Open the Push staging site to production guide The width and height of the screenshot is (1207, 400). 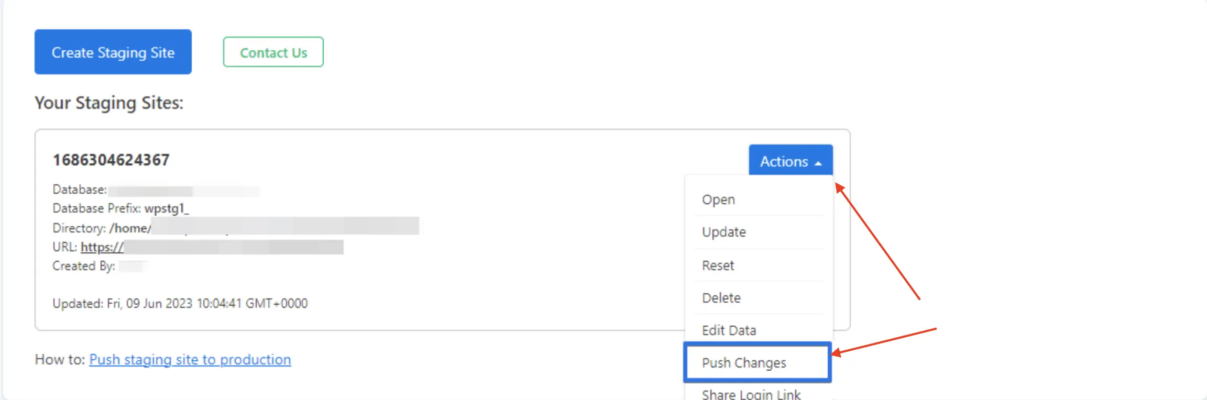tap(190, 360)
